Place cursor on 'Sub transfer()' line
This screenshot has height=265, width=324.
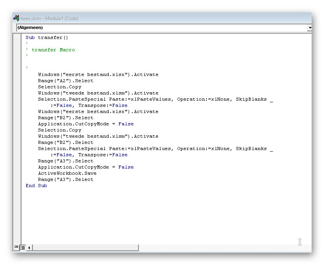(47, 37)
